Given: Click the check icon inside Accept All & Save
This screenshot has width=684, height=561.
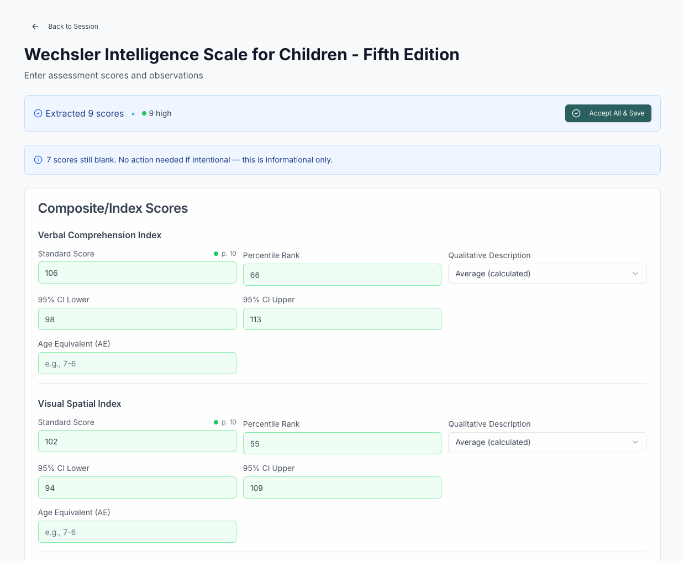Looking at the screenshot, I should tap(576, 113).
